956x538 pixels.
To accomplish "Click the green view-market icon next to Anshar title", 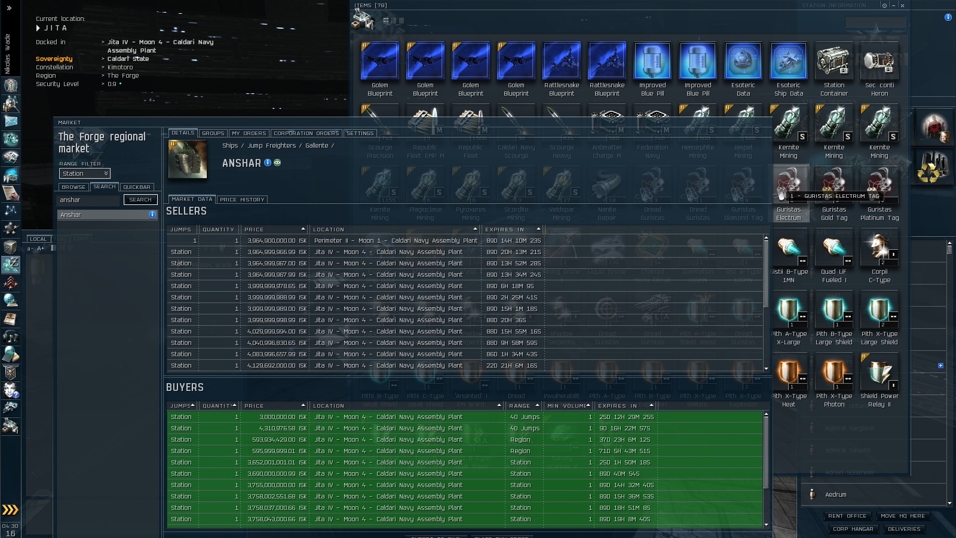I will coord(277,163).
